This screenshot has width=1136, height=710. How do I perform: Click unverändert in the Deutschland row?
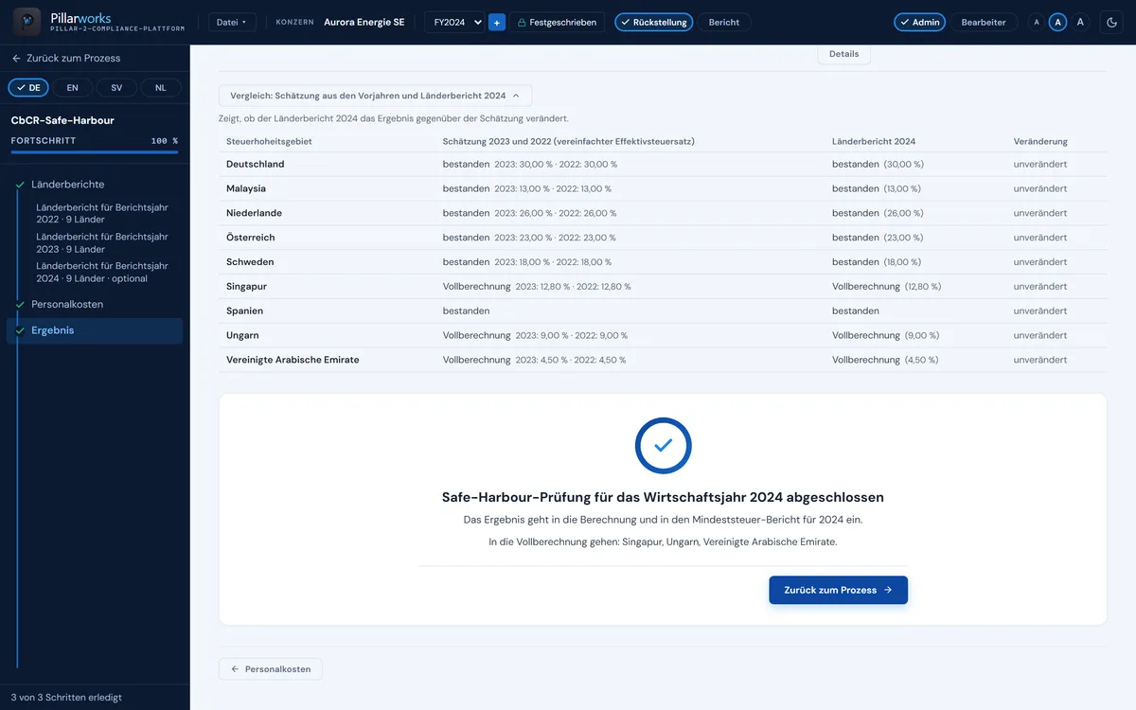(1040, 164)
